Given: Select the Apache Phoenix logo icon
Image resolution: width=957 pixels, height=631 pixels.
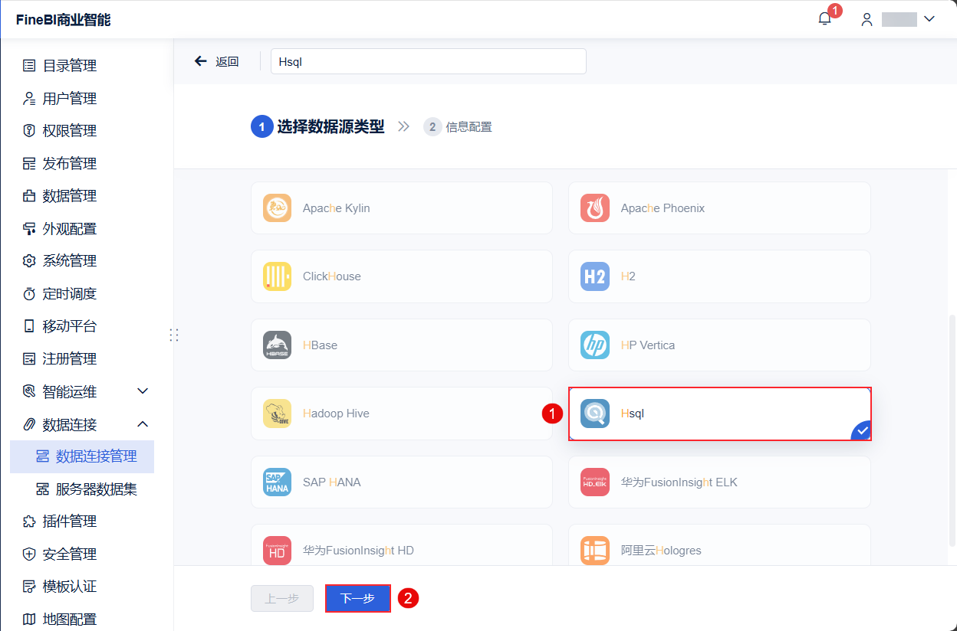Looking at the screenshot, I should [x=595, y=208].
